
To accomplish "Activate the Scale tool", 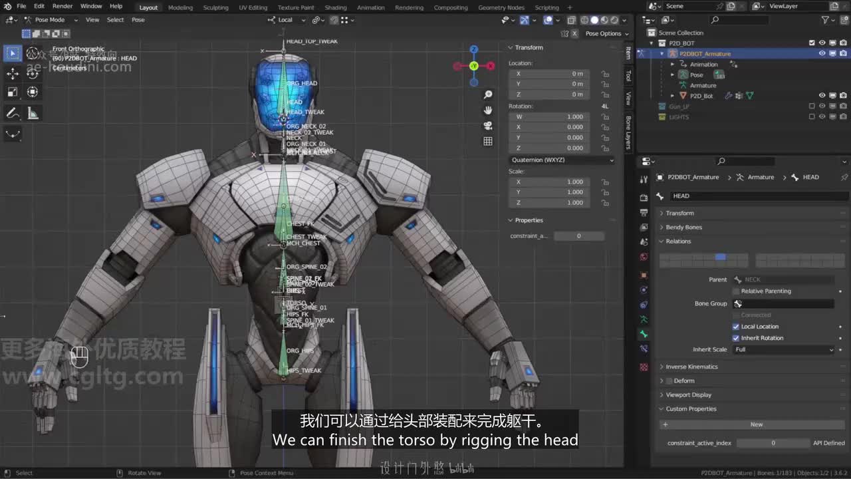I will 13,92.
